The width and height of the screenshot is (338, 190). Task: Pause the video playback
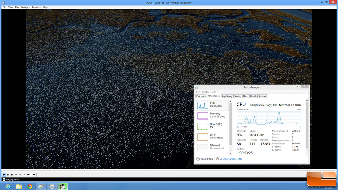pyautogui.click(x=8, y=174)
